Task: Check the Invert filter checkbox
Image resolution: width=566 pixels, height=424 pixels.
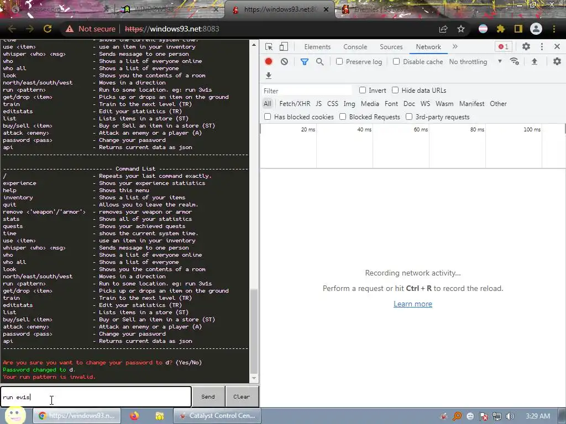Action: [363, 90]
